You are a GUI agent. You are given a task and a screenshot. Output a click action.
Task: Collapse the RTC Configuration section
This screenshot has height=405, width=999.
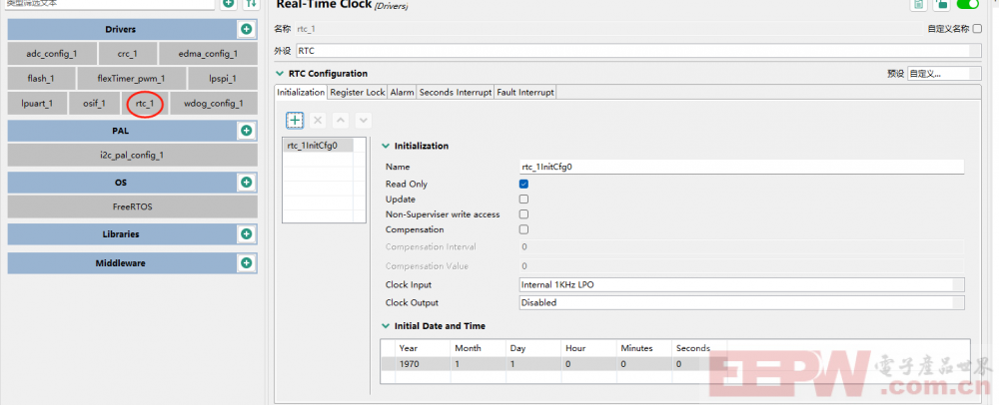pos(280,74)
